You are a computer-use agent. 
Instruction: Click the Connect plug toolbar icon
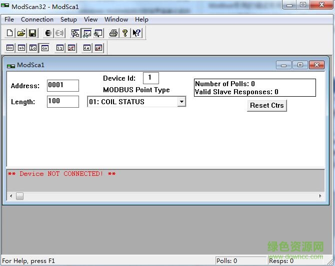48,33
